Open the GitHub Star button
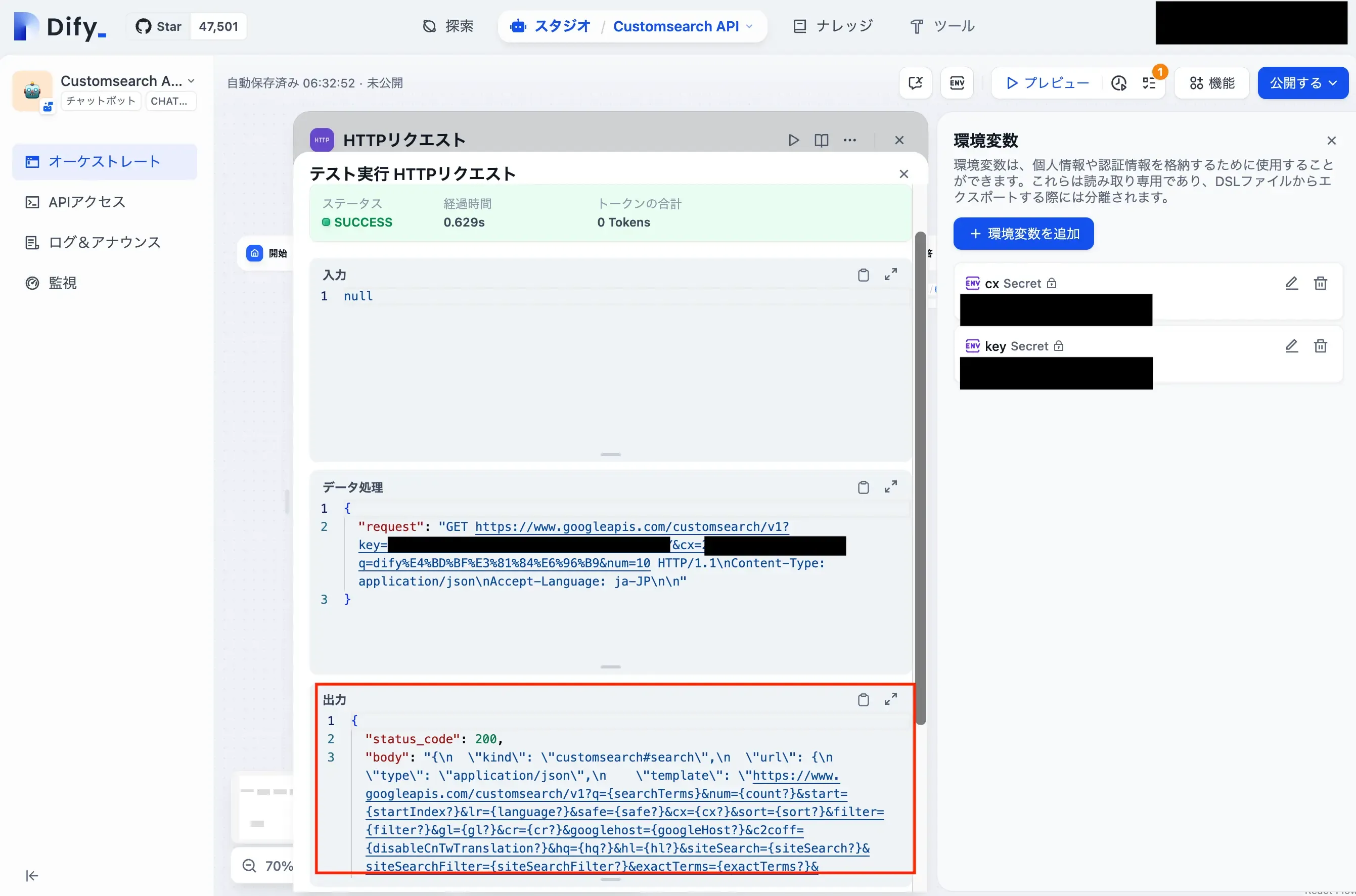Screen dimensions: 1356x896 158,26
